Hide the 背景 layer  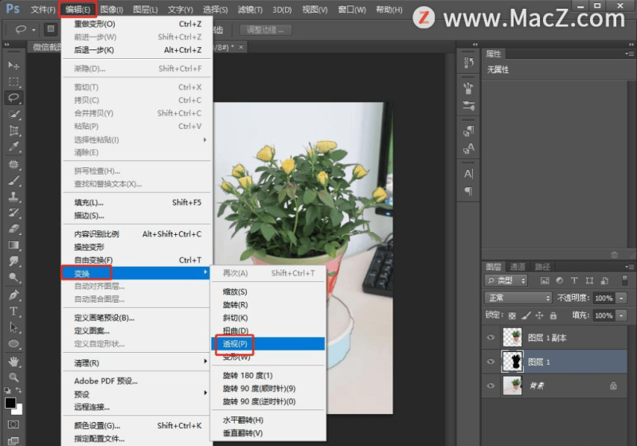point(490,385)
